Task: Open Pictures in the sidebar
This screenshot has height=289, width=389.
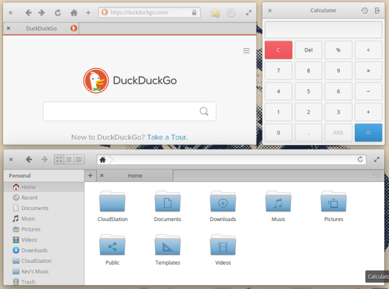Action: click(x=44, y=229)
